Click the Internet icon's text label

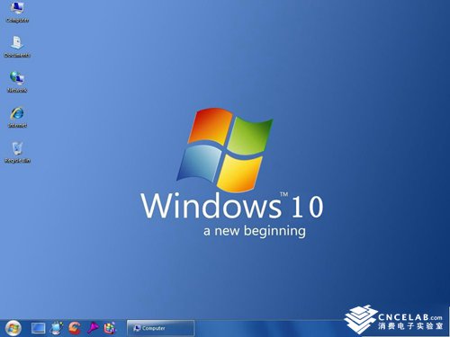tap(17, 126)
